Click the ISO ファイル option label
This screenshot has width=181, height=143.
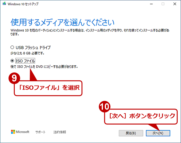click(25, 61)
